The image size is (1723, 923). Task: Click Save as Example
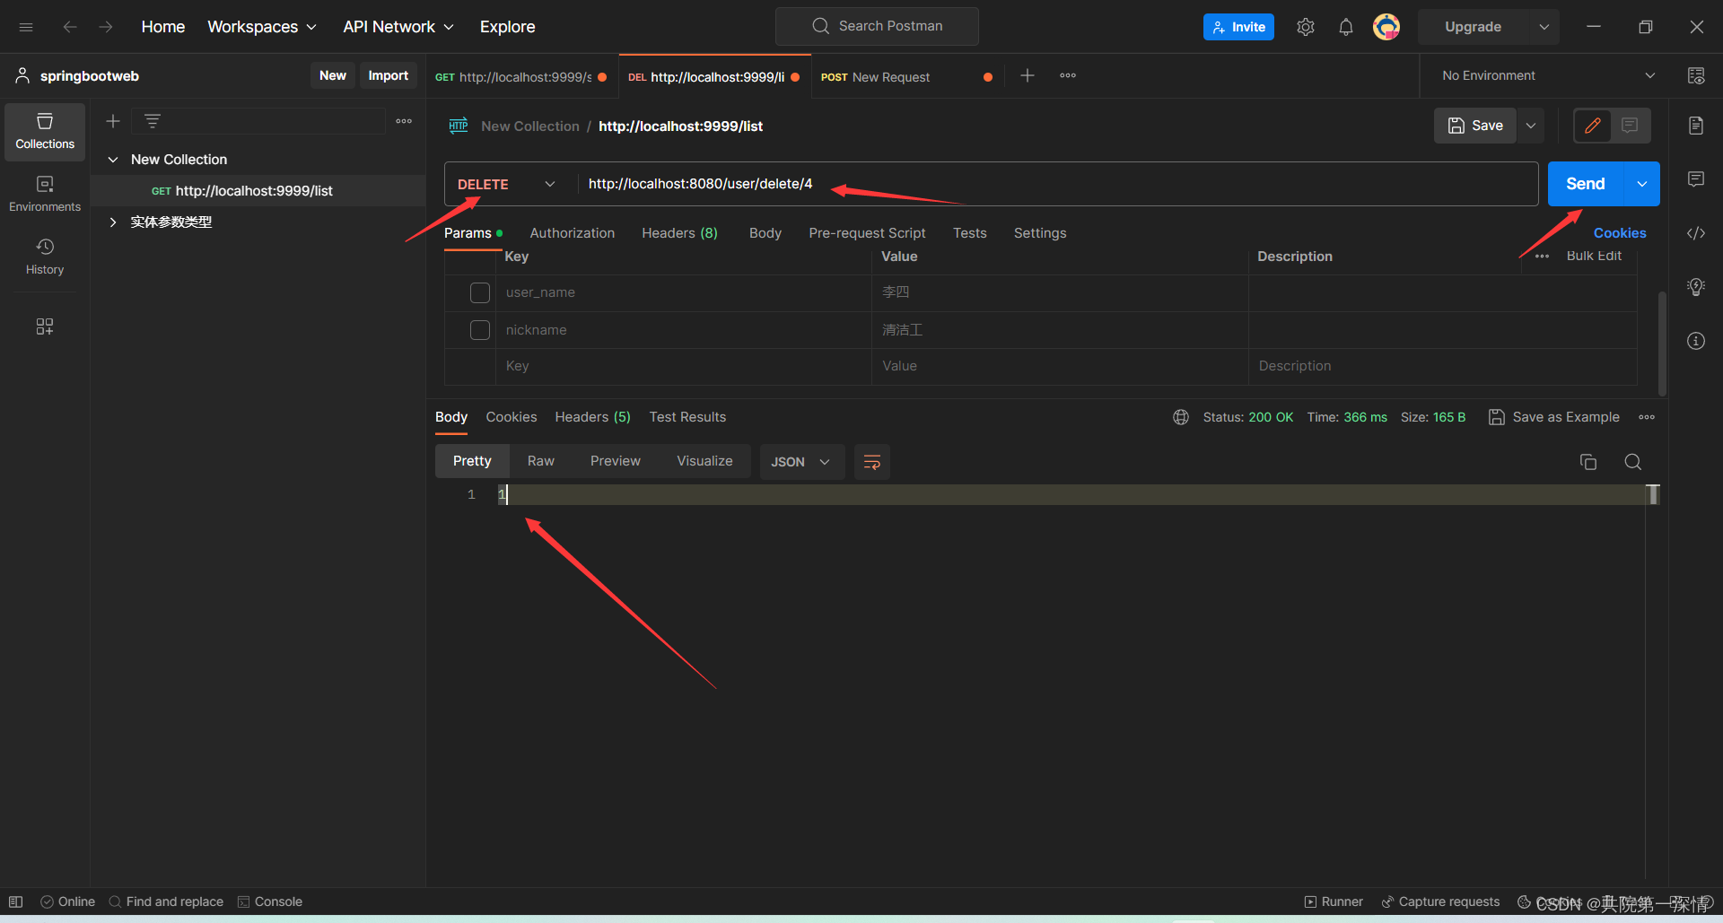tap(1554, 417)
